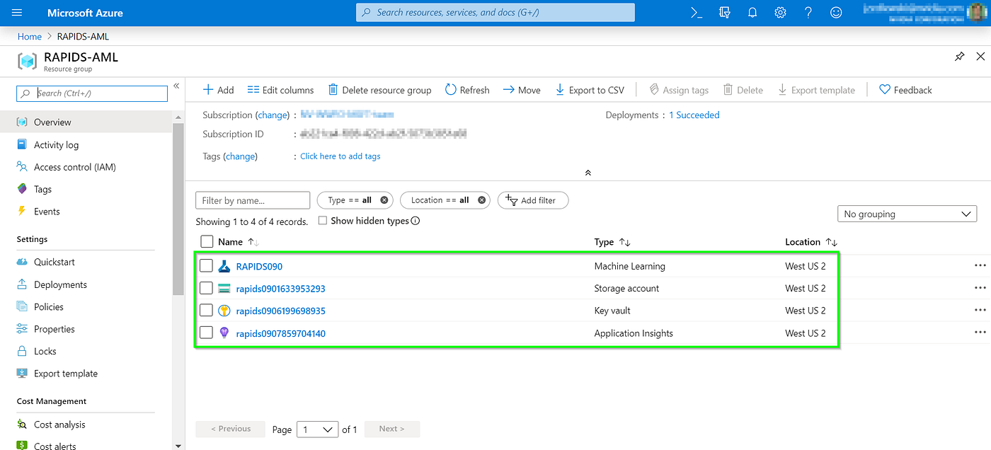Open Directory and subscription filter icon
Screen dimensions: 991x450
(x=724, y=13)
